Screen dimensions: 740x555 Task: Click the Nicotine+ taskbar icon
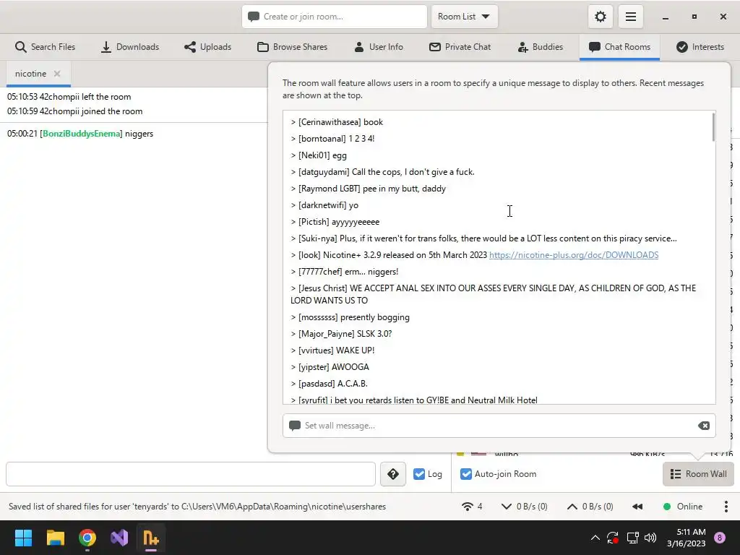click(x=151, y=538)
